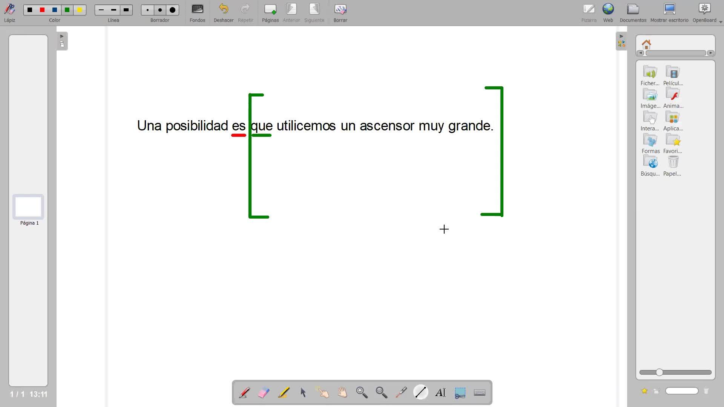This screenshot has height=407, width=724.
Task: Pick the red pen color swatch
Action: (42, 10)
